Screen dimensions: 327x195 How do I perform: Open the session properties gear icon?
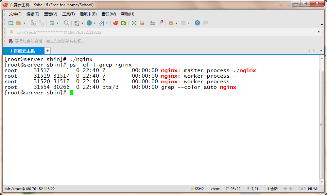pos(52,23)
